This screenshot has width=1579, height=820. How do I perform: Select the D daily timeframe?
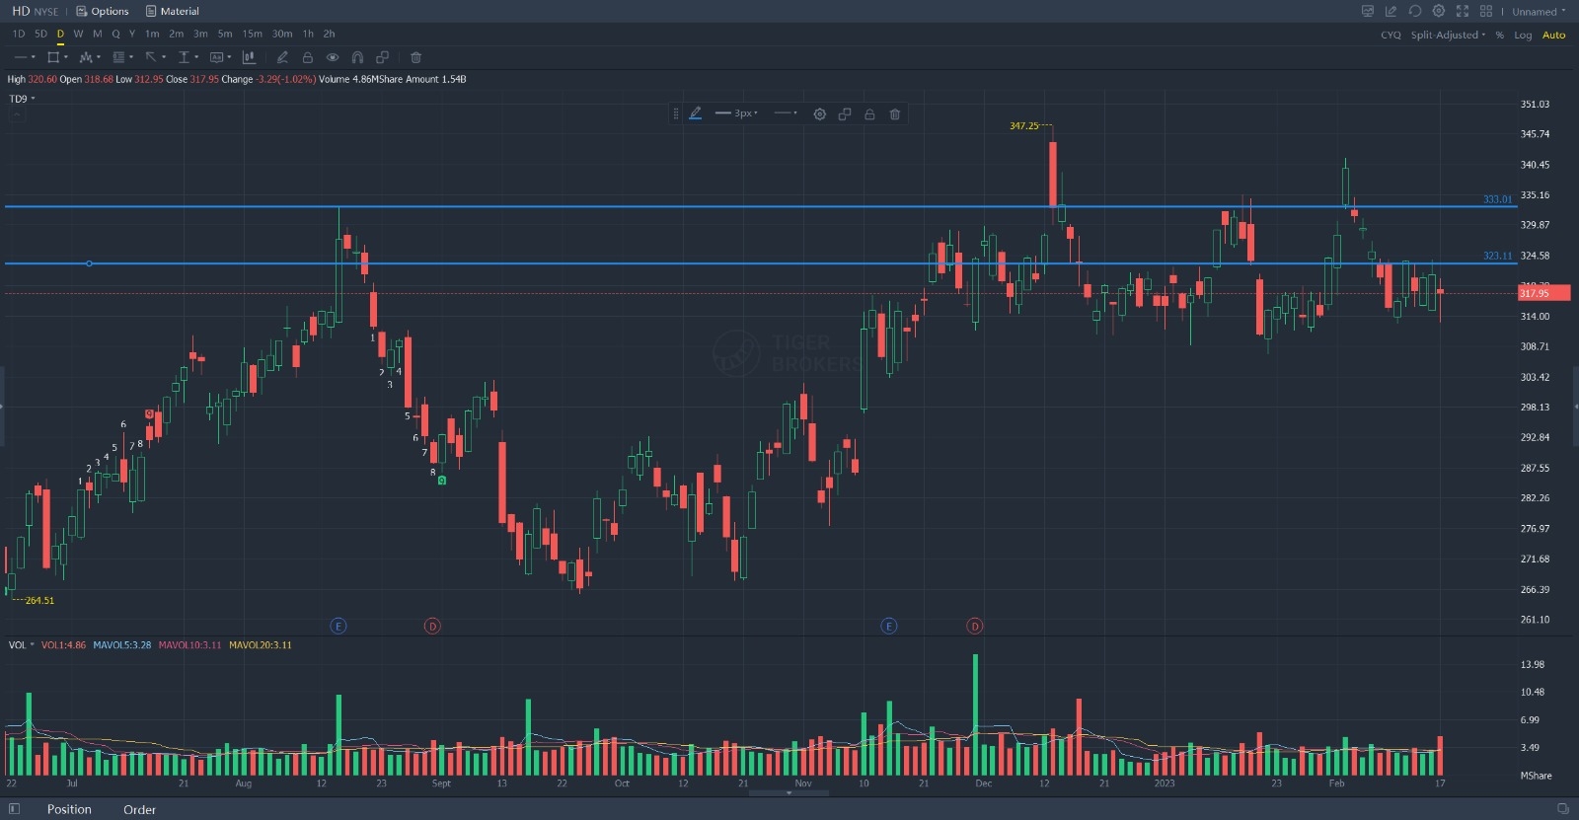click(60, 34)
